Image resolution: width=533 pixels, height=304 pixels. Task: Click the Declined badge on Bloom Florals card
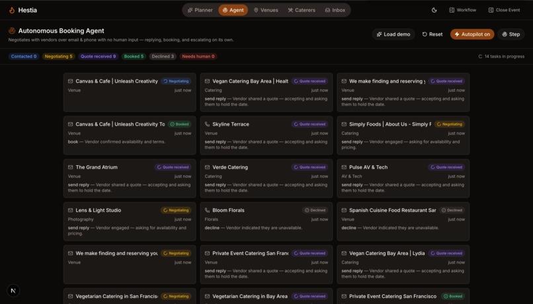[x=315, y=210]
